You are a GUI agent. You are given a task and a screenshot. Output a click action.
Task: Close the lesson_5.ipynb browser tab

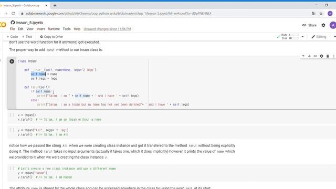point(46,5)
